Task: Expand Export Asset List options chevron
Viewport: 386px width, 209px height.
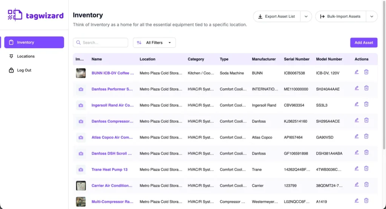Action: [306, 17]
